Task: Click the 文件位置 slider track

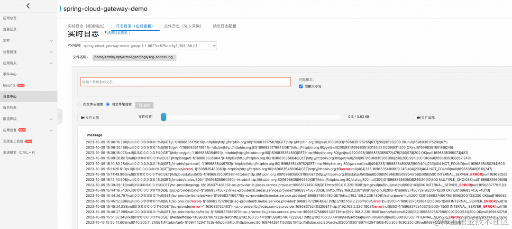Action: click(251, 116)
